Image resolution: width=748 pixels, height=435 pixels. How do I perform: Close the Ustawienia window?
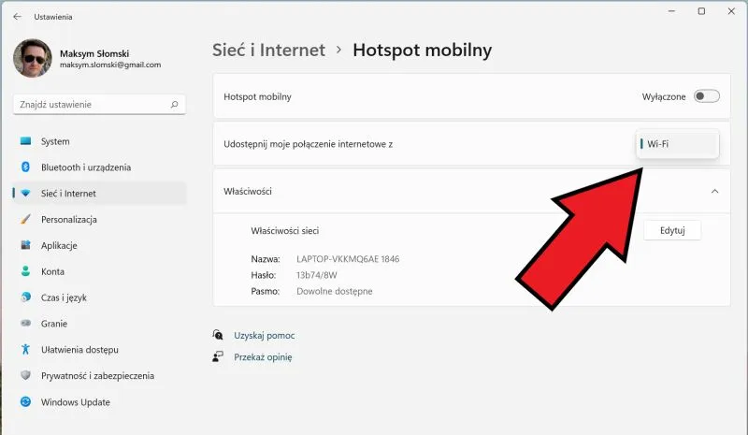(x=731, y=11)
